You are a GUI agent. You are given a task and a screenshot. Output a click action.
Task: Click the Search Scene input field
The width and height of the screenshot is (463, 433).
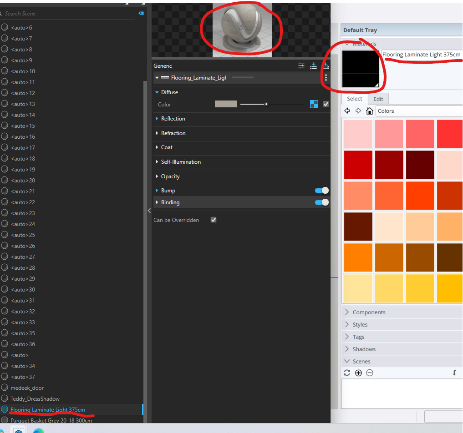[x=69, y=14]
